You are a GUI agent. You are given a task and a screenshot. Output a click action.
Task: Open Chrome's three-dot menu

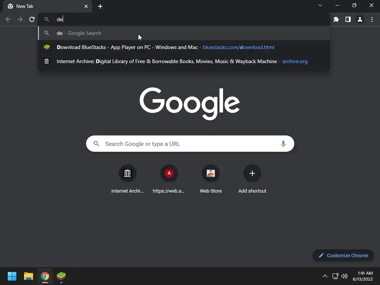372,19
